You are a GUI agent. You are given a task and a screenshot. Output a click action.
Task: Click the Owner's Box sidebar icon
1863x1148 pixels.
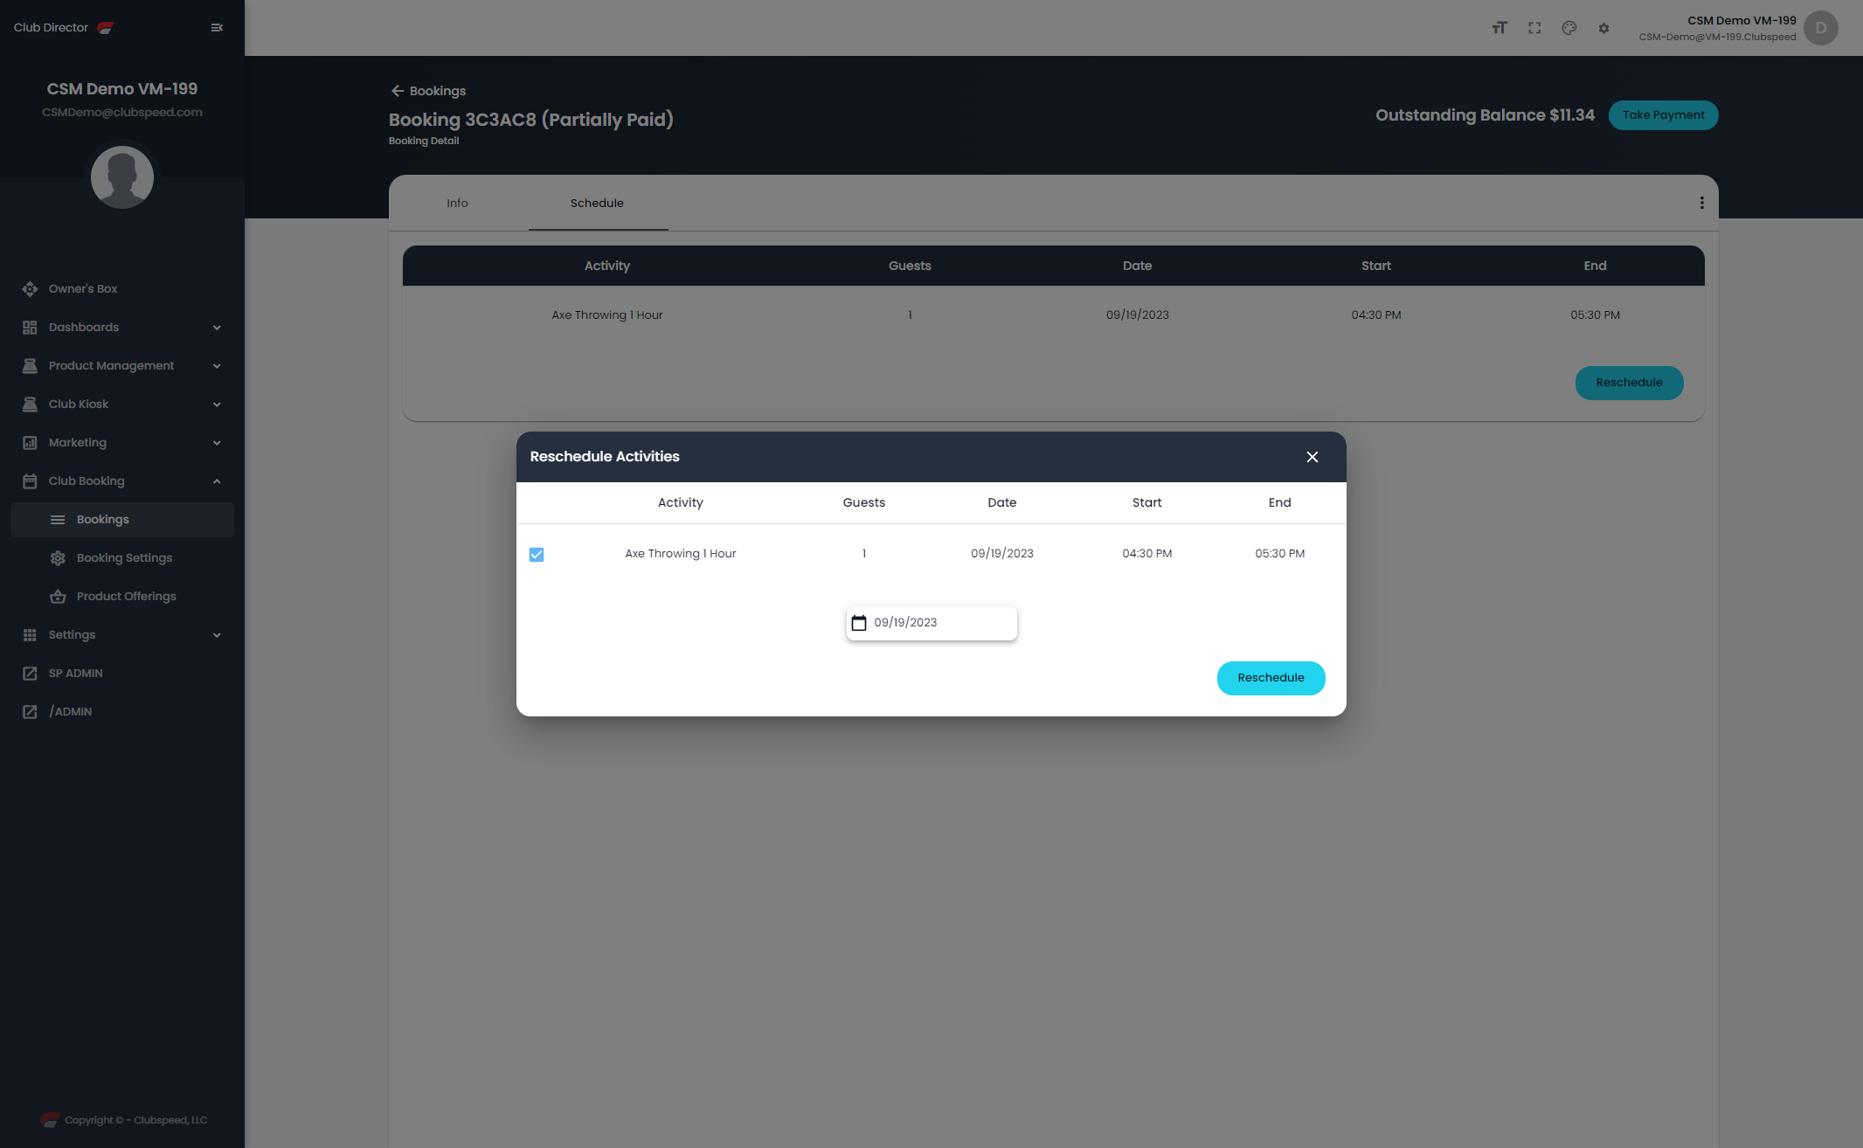click(30, 289)
